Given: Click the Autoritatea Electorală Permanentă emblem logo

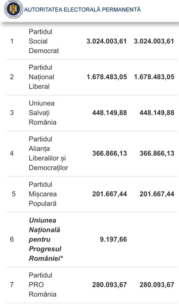Looking at the screenshot, I should [13, 9].
